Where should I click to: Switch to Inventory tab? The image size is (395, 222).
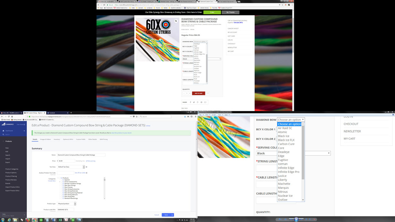click(x=57, y=139)
